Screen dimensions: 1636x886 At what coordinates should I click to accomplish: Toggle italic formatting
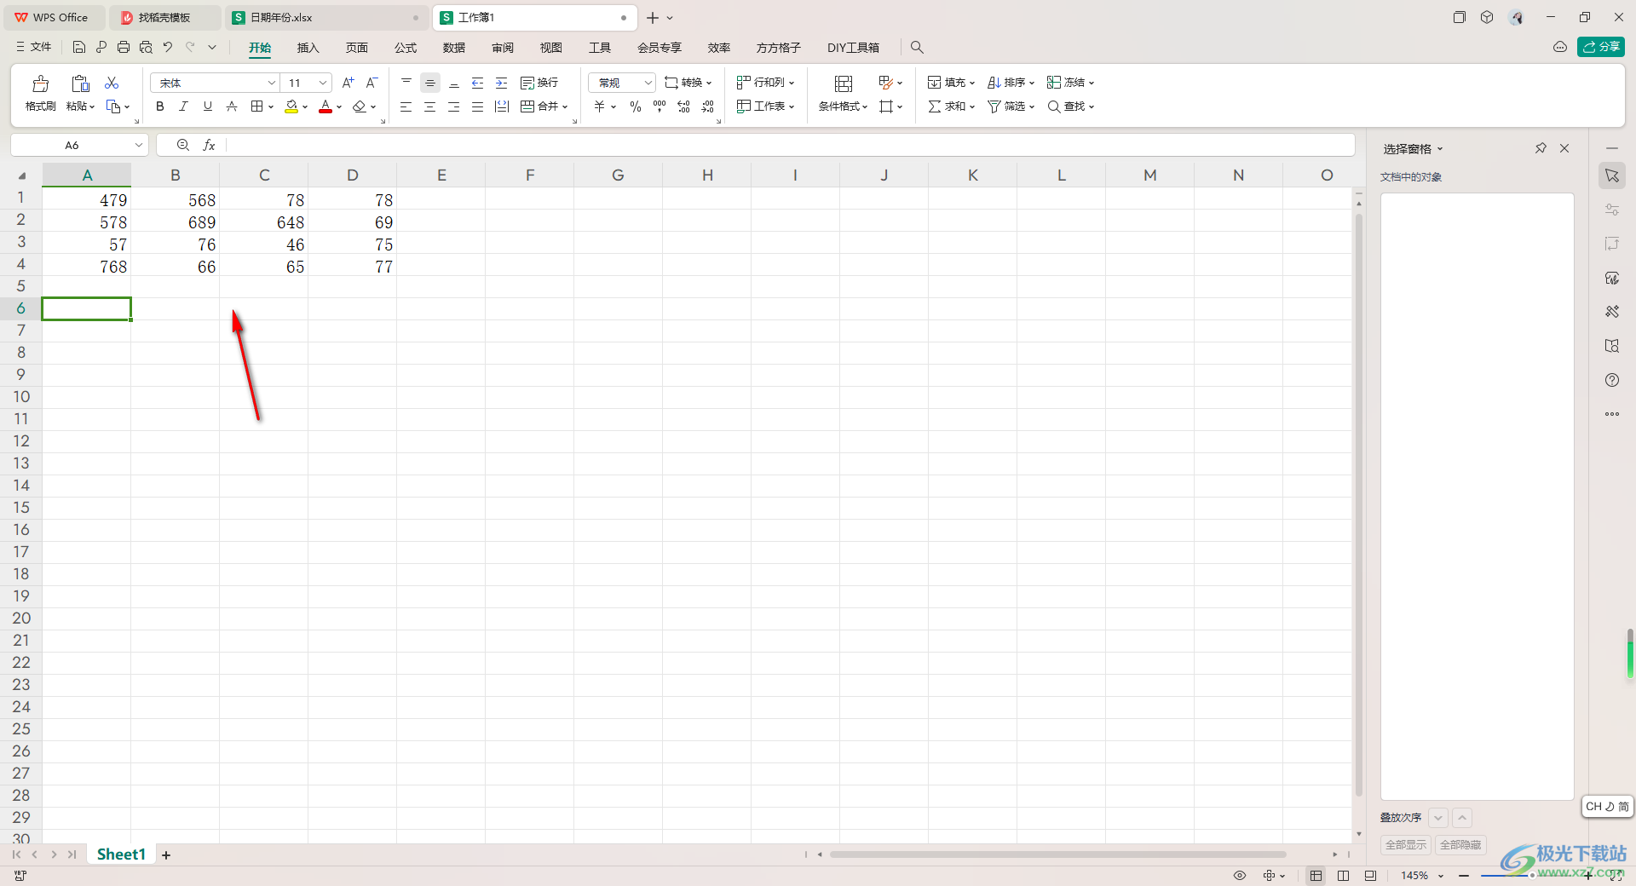click(x=183, y=106)
